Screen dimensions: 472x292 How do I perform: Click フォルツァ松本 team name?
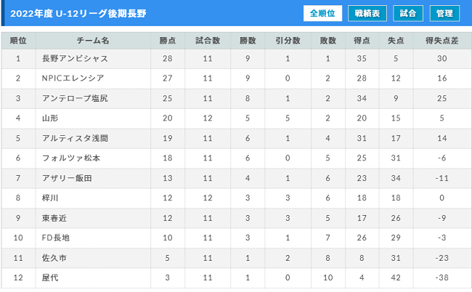(71, 158)
